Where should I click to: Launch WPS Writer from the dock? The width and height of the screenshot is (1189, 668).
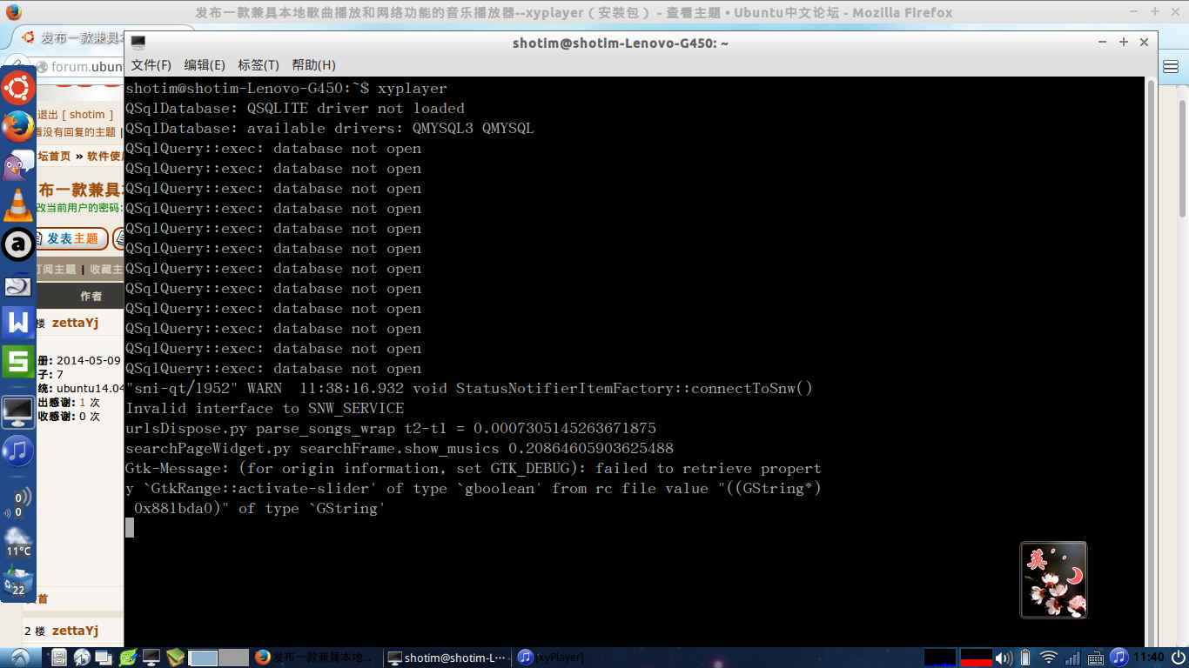click(17, 322)
